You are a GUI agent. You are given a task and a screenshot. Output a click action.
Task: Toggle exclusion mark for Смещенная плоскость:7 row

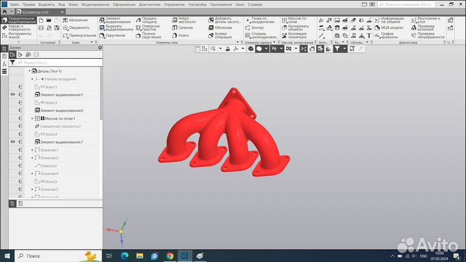[21, 126]
